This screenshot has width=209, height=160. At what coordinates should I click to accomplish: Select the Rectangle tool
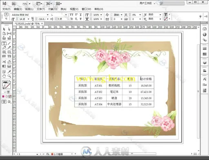(9, 52)
